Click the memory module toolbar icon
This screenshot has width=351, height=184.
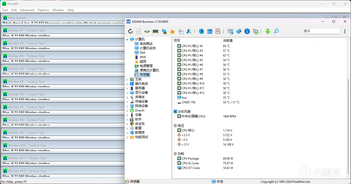pos(155,31)
